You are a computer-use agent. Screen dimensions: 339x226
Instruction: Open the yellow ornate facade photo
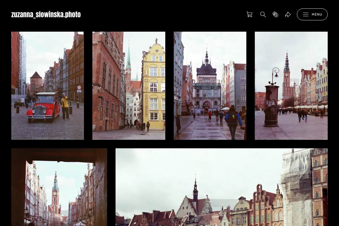click(x=129, y=86)
